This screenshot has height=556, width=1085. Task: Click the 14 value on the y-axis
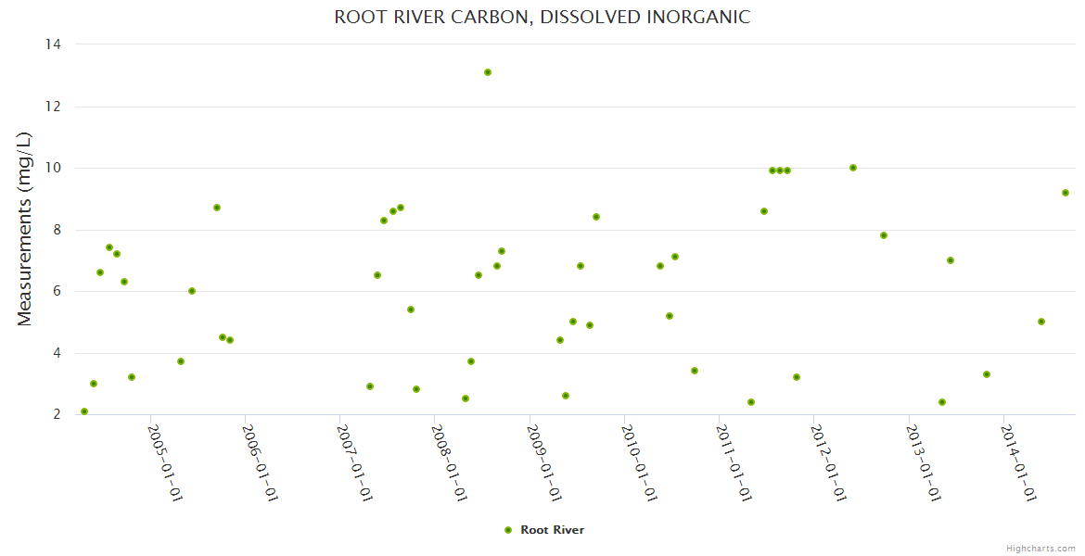tap(53, 44)
